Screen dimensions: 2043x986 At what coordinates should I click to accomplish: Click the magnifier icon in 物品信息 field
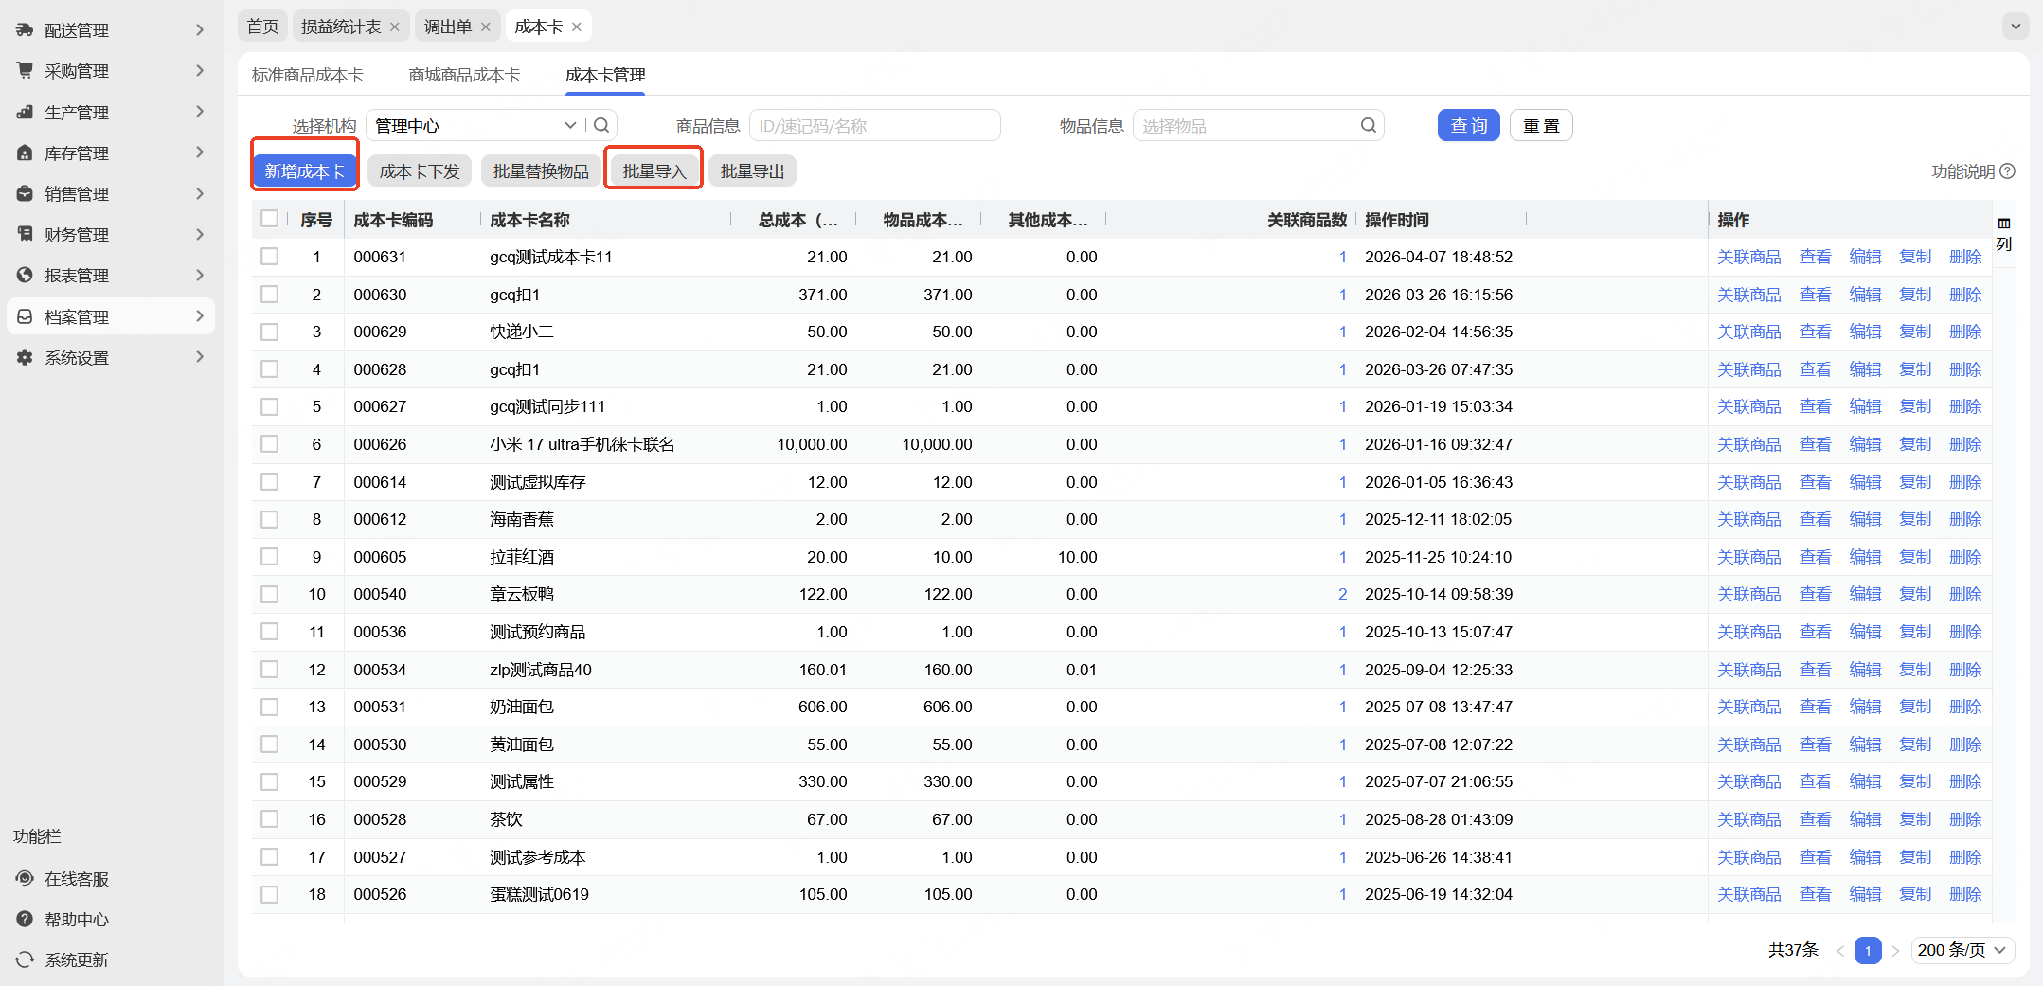click(1368, 125)
